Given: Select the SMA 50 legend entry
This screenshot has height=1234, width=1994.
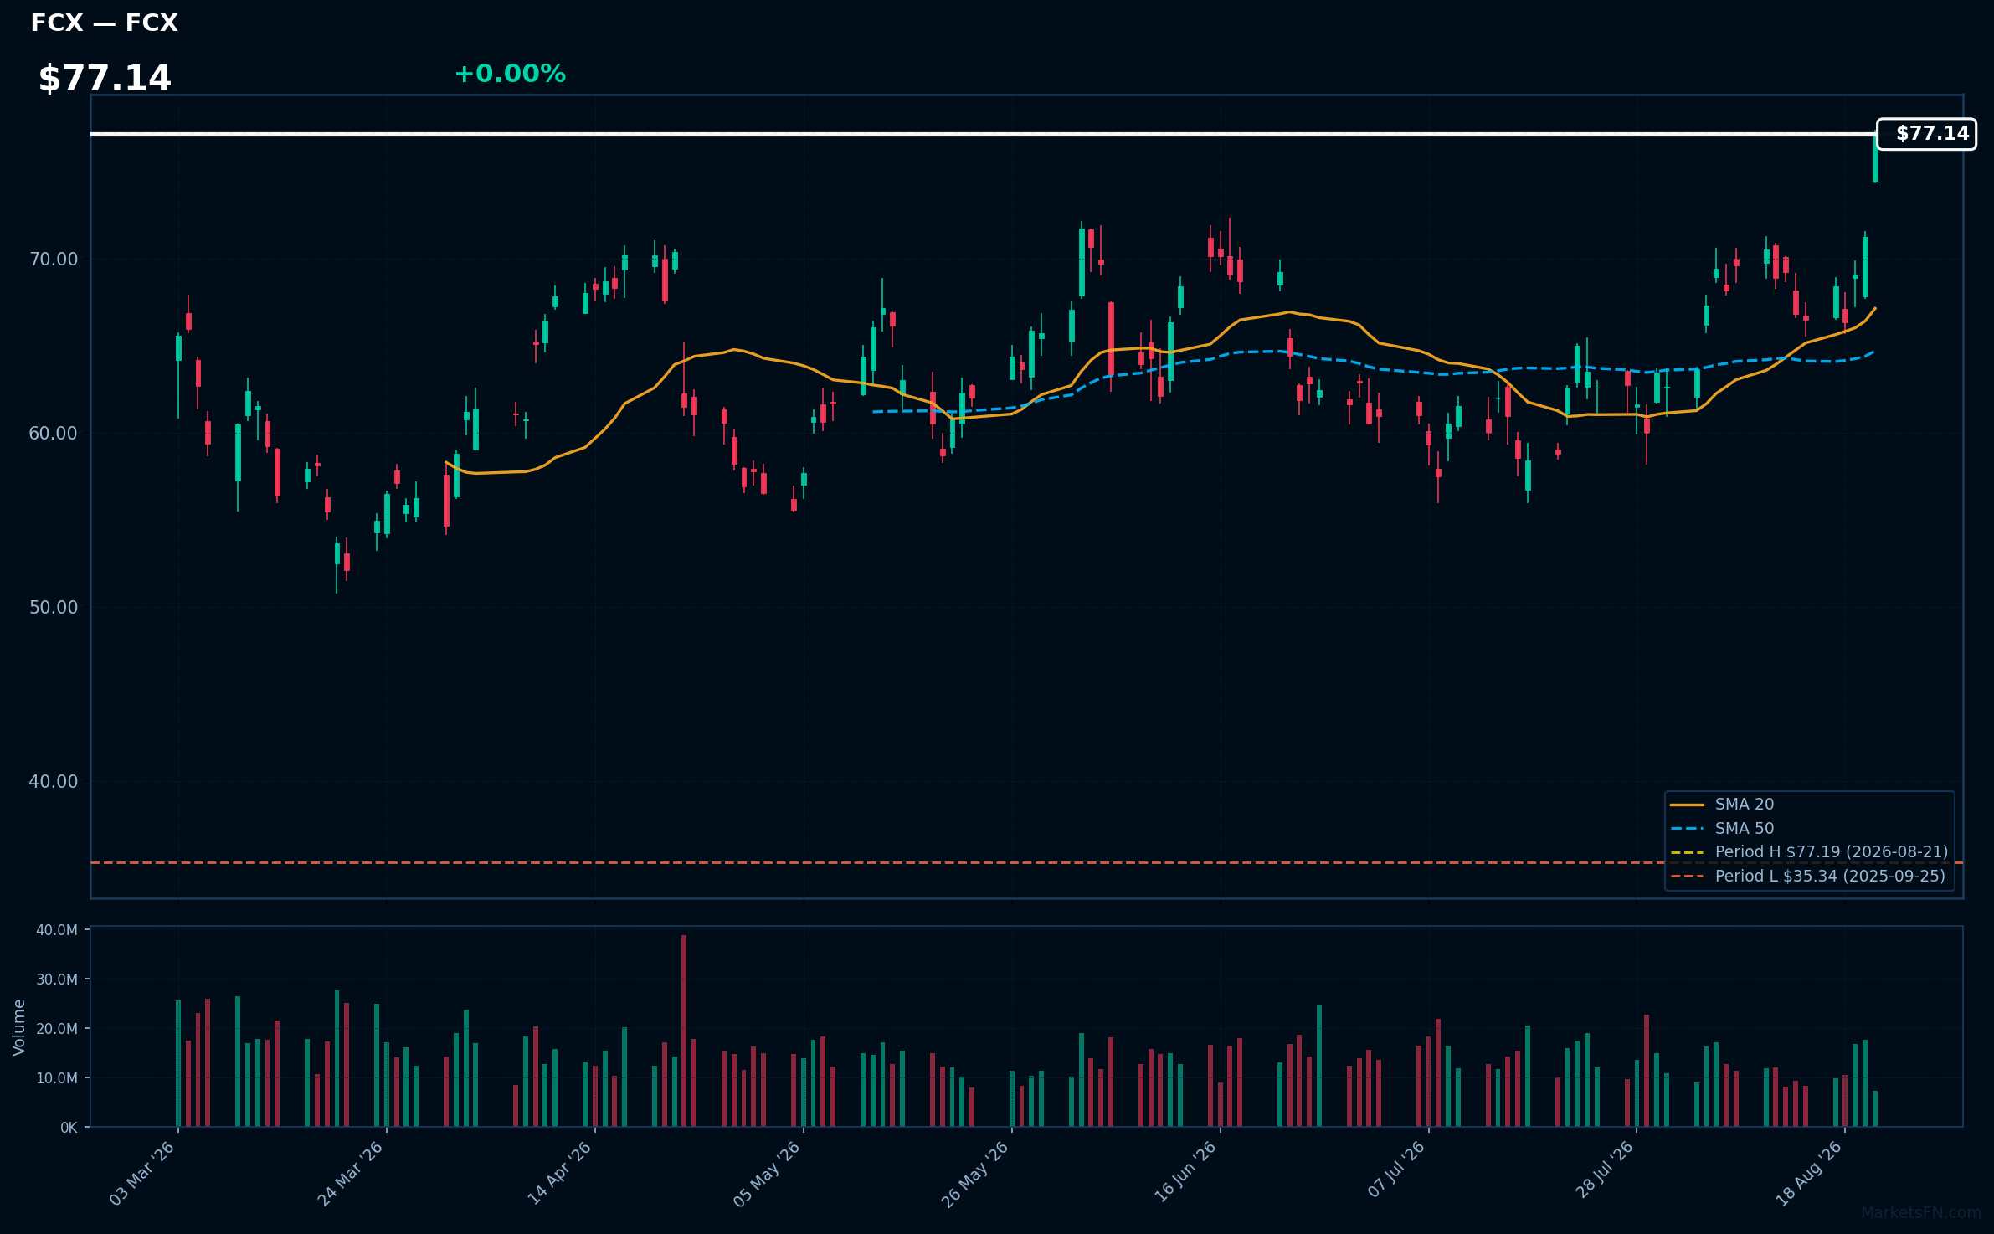Looking at the screenshot, I should coord(1744,829).
